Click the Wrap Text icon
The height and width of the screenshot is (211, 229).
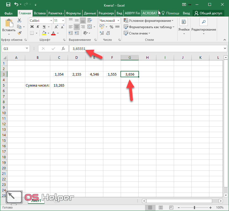[90, 20]
